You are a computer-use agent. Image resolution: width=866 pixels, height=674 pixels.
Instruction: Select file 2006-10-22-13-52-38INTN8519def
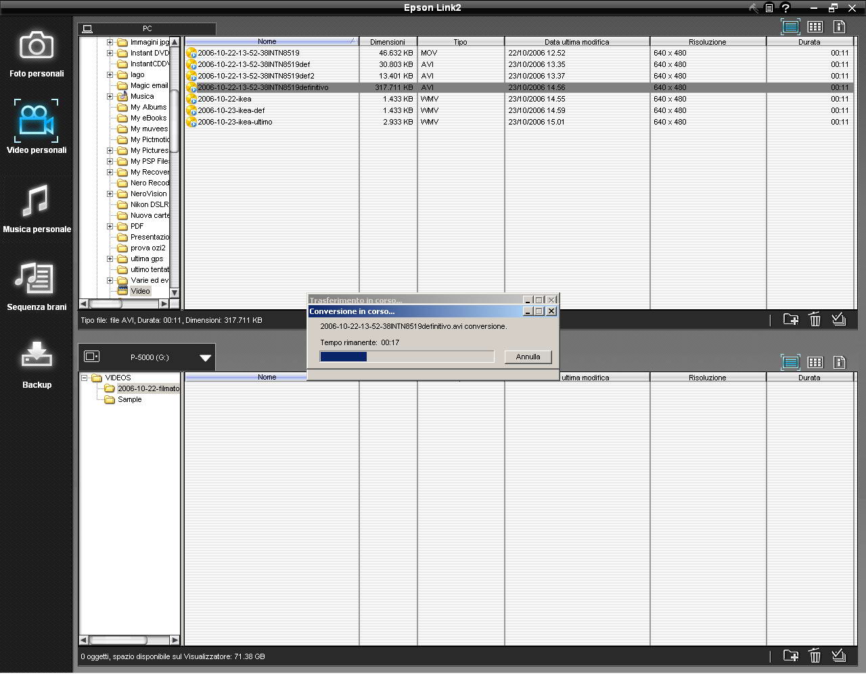pos(254,64)
